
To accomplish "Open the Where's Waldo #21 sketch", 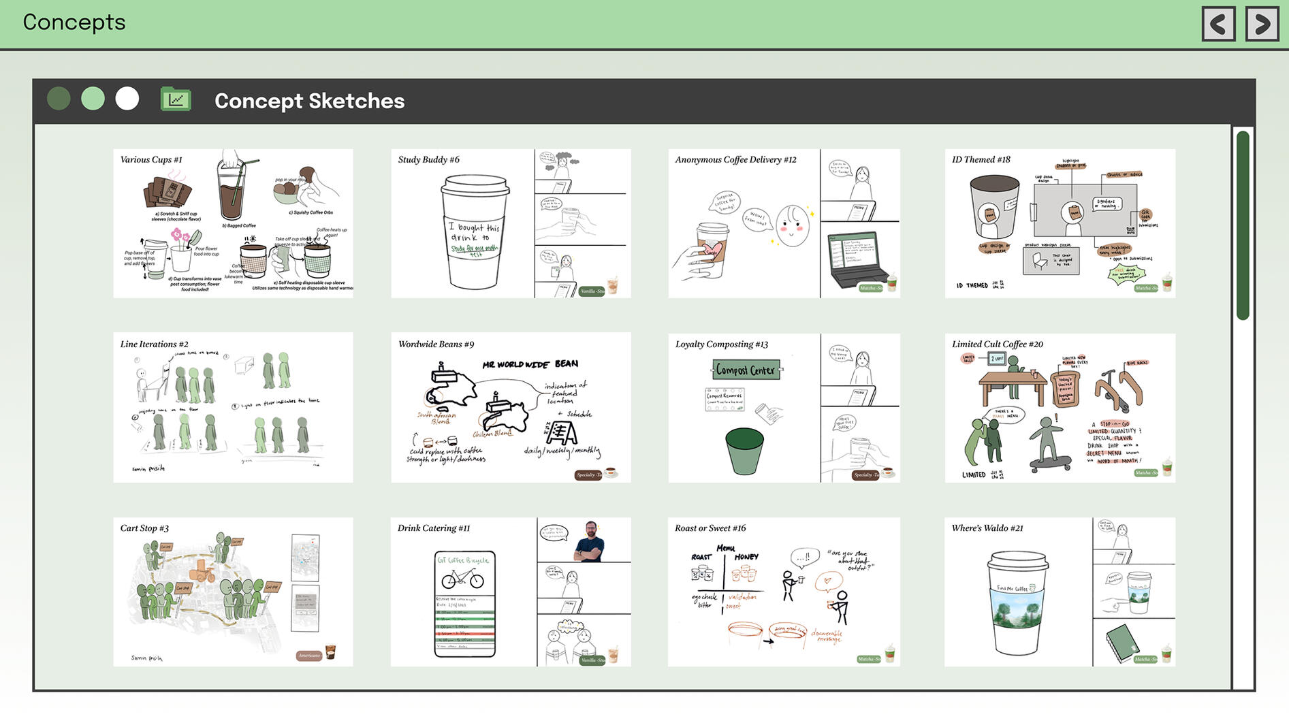I will click(1060, 592).
